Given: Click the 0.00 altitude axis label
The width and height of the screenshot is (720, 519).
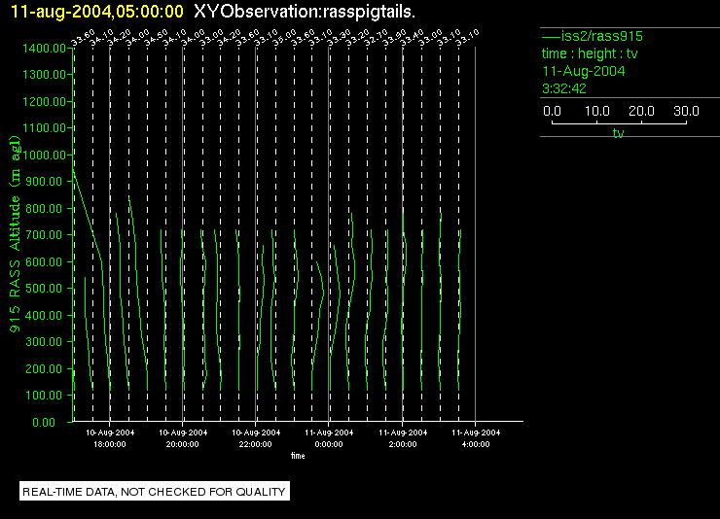Looking at the screenshot, I should pos(44,422).
